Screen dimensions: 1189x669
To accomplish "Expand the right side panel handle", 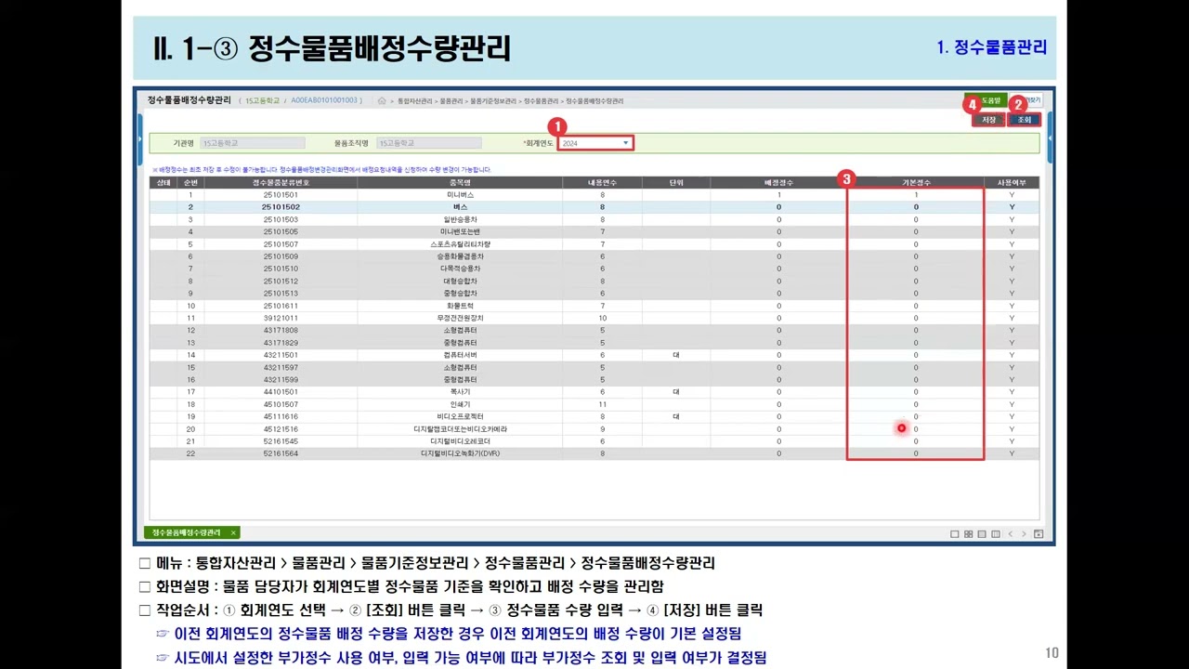I will tap(1050, 138).
